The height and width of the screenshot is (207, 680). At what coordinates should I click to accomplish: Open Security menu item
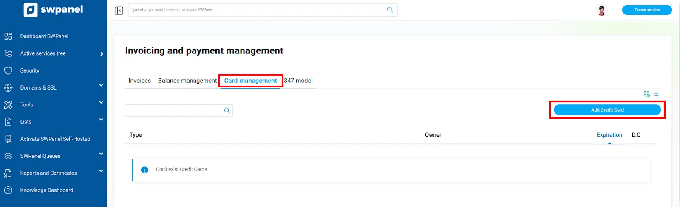pyautogui.click(x=30, y=70)
